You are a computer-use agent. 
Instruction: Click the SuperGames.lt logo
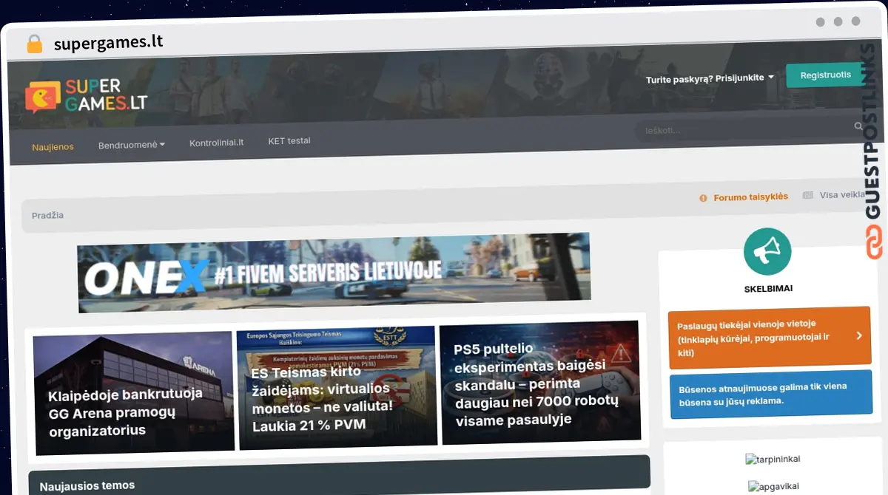tap(87, 97)
